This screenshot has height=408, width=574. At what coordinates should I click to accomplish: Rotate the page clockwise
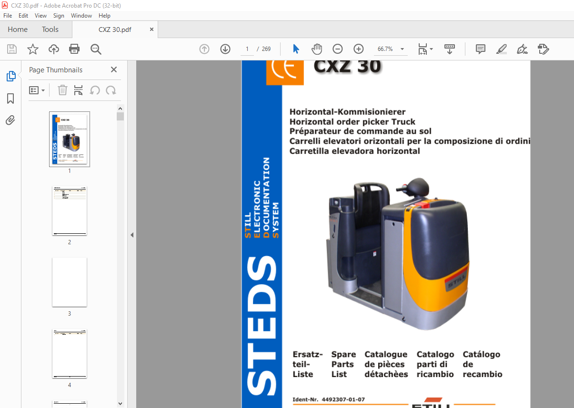[111, 90]
